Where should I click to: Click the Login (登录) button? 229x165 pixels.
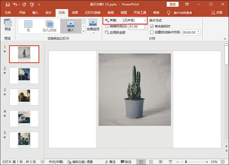(172, 4)
